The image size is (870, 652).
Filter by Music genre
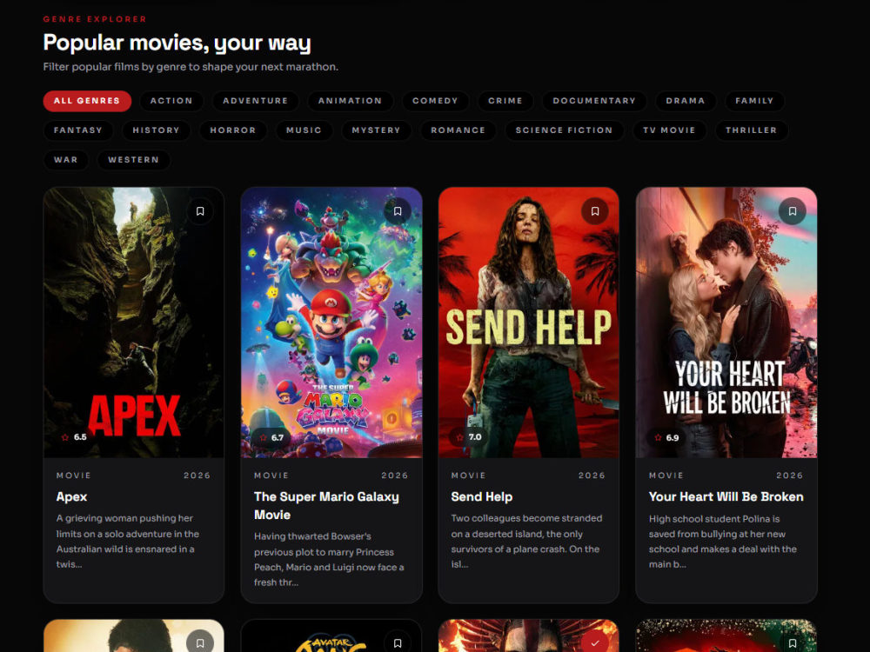coord(304,130)
